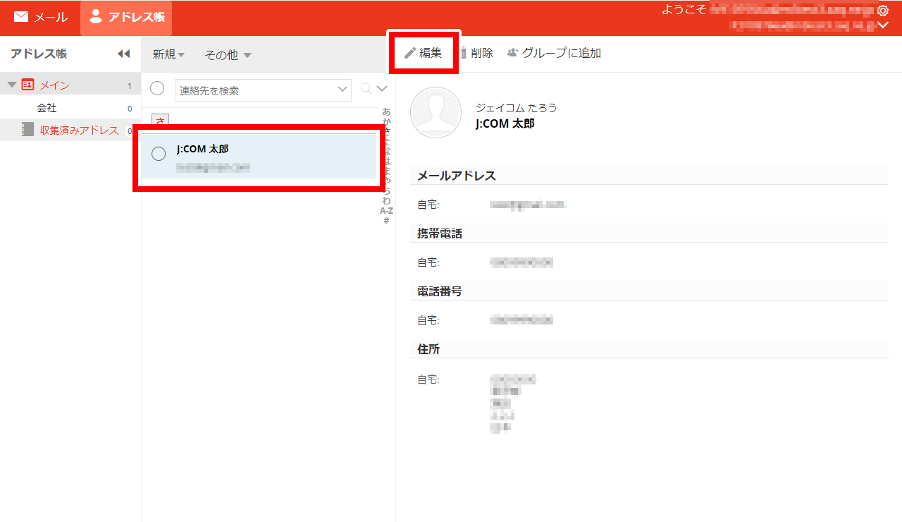
Task: Switch to the アドレス帳 tab
Action: (126, 17)
